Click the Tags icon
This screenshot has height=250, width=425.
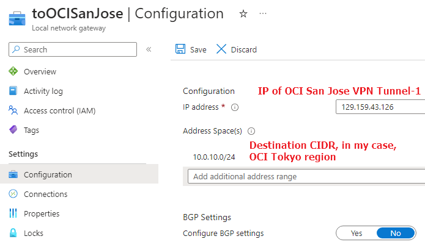click(x=13, y=130)
